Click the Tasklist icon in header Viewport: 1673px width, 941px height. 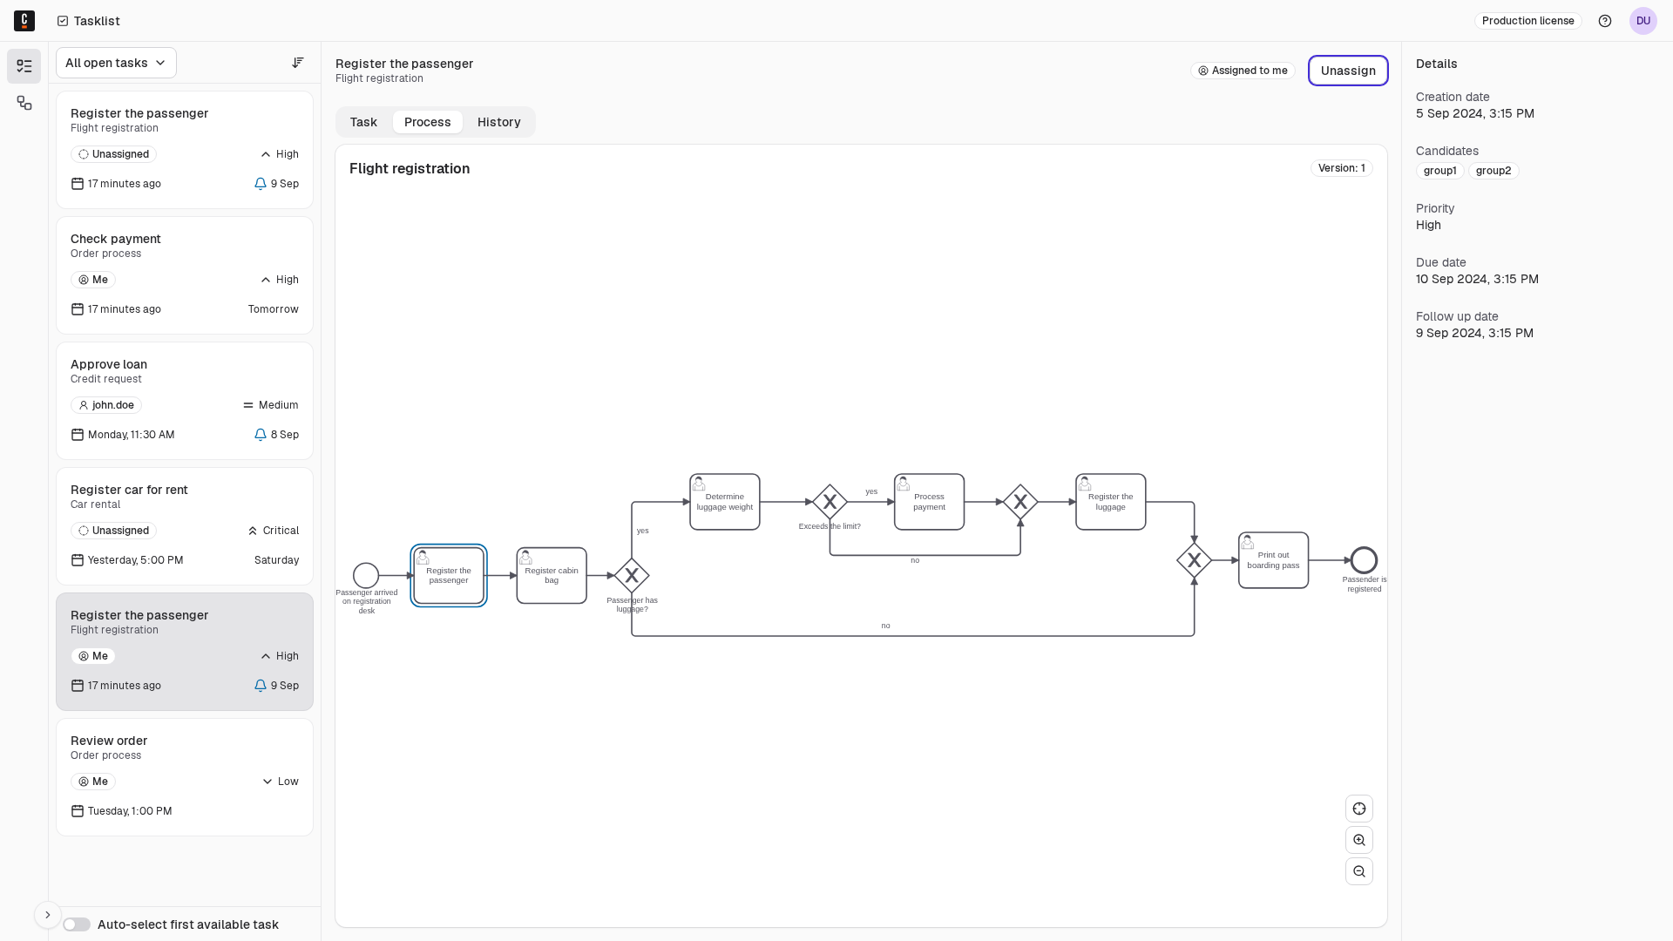coord(63,21)
